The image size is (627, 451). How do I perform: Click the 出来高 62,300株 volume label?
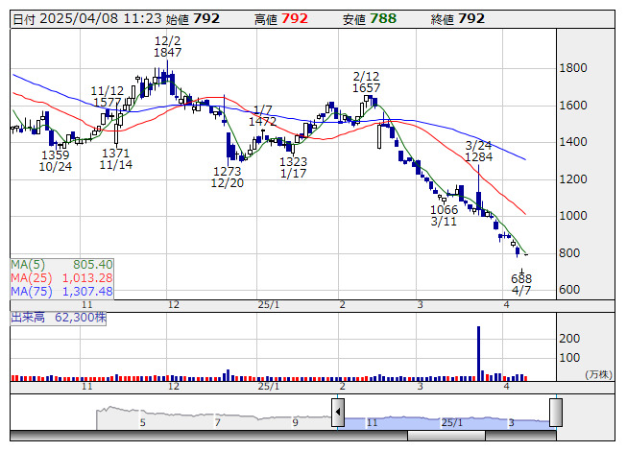pyautogui.click(x=59, y=318)
